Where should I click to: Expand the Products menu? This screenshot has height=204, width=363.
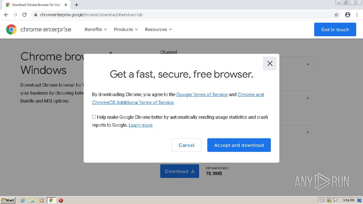click(126, 29)
